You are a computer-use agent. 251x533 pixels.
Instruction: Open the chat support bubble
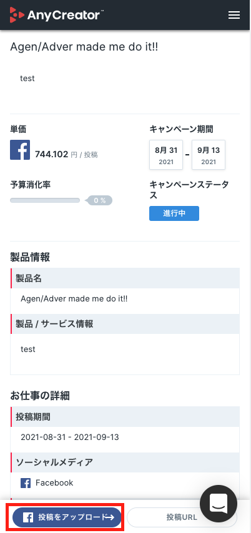pos(219,504)
